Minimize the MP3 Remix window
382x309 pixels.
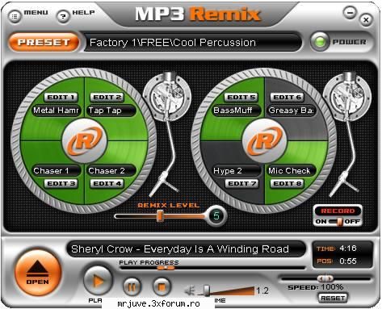pos(351,13)
